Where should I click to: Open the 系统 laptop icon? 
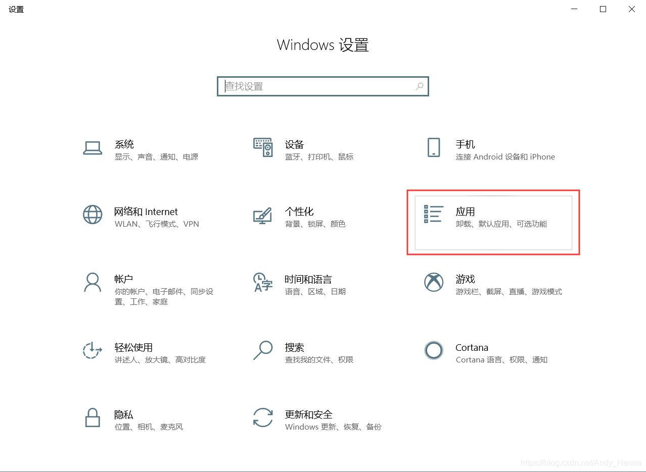tap(93, 148)
